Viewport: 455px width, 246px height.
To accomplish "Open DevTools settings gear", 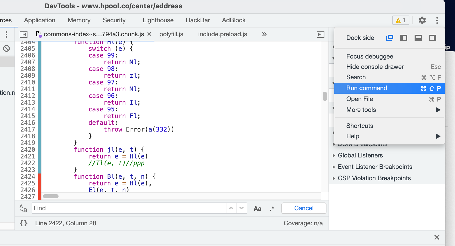I will tap(422, 20).
